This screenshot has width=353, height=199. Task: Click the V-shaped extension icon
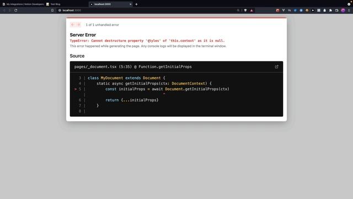click(x=284, y=11)
